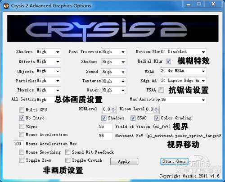Uncheck the Shadows checkbox near SSAO
The height and width of the screenshot is (182, 225).
coord(104,118)
